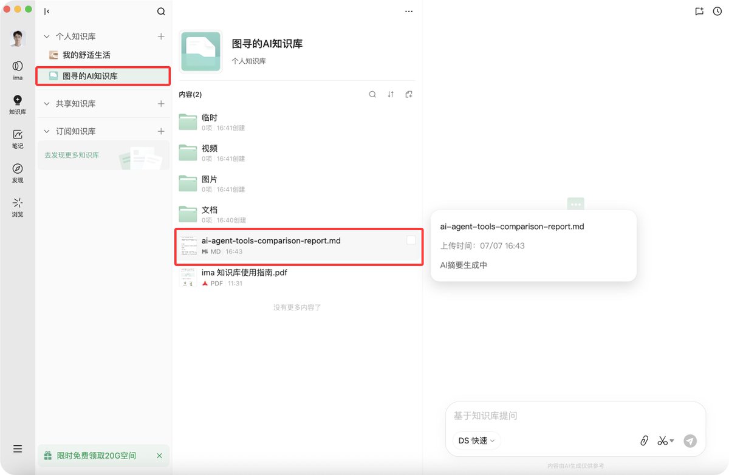
Task: Change sort order of content list
Action: pos(391,94)
